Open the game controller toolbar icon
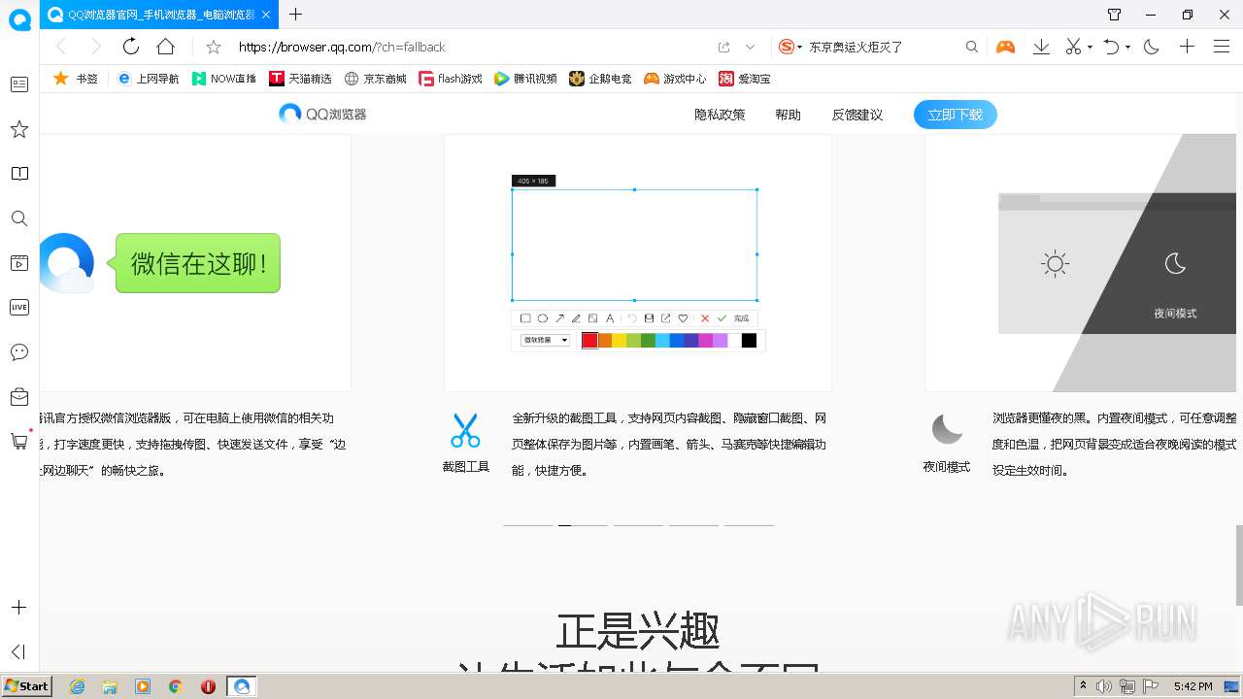This screenshot has height=699, width=1243. point(1006,47)
